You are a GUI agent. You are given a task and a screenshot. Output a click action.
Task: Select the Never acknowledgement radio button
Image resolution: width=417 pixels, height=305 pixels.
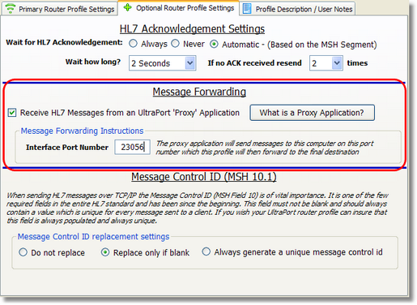[x=175, y=44]
